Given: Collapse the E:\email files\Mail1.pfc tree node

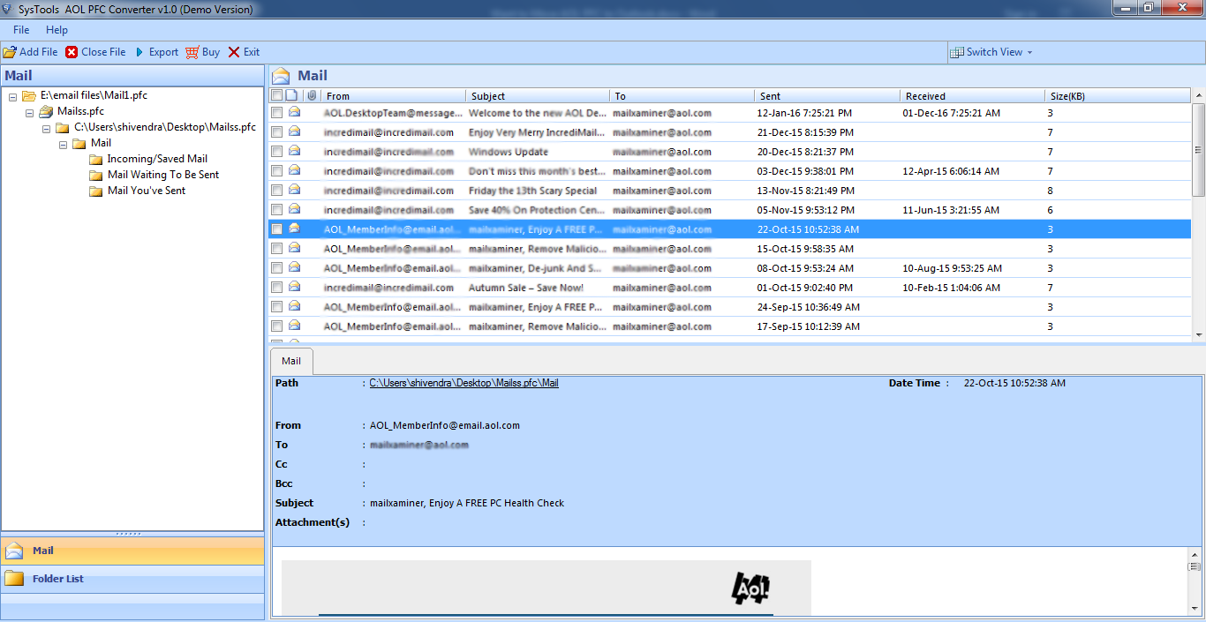Looking at the screenshot, I should (x=12, y=96).
